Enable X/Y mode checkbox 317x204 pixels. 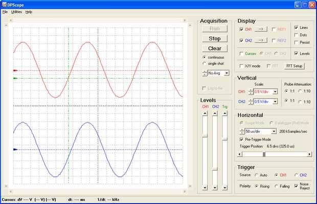[x=241, y=66]
